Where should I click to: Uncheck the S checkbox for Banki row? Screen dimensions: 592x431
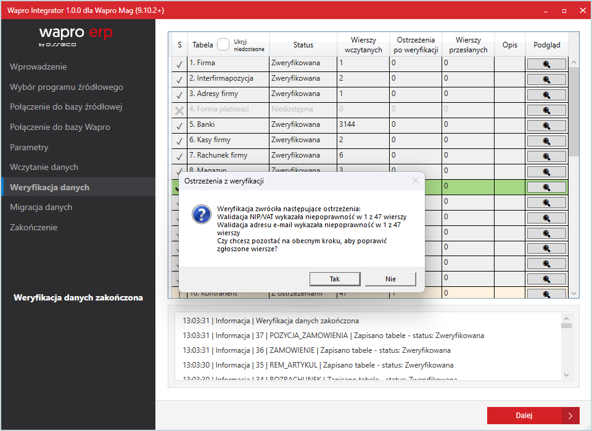(x=179, y=125)
